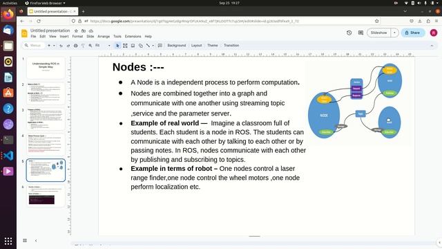The width and height of the screenshot is (442, 249).
Task: Click the Move to folder icon
Action: pos(84,30)
